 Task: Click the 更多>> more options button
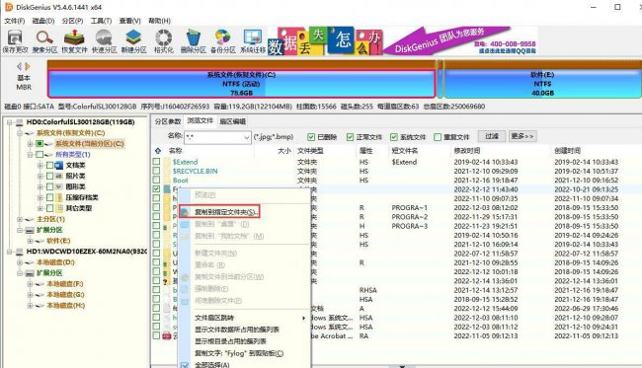(x=522, y=136)
